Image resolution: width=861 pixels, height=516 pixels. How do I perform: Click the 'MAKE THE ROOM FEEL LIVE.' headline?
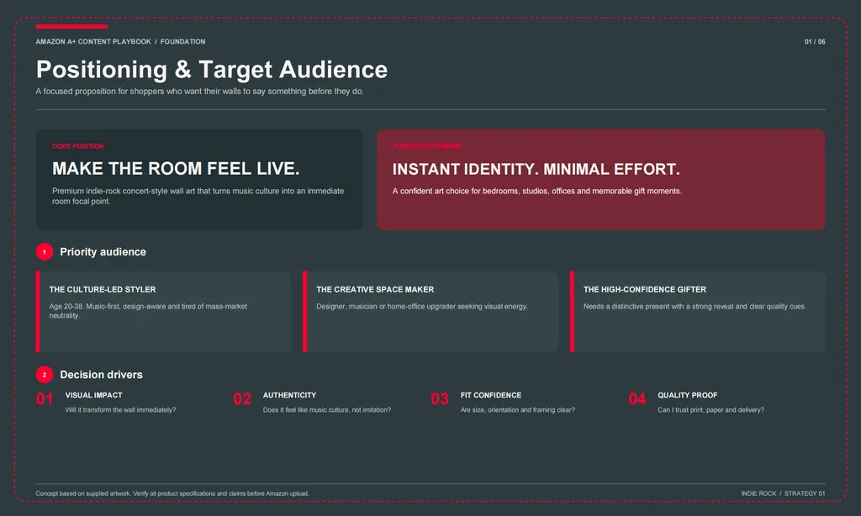click(176, 169)
